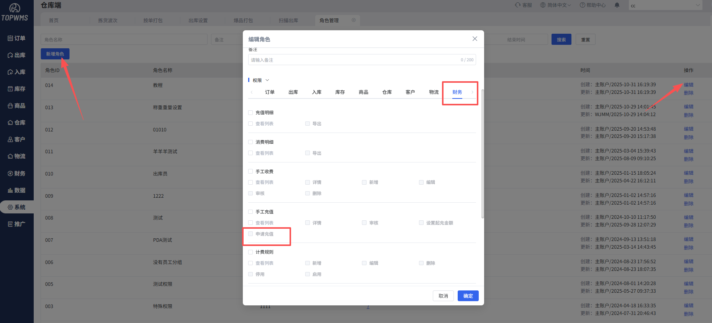Screen dimensions: 712x323
Task: Check the 申请充值 checkbox
Action: (x=250, y=234)
